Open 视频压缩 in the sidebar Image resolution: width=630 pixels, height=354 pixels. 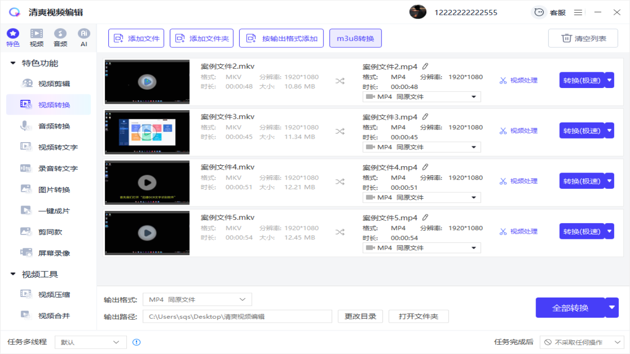coord(48,295)
